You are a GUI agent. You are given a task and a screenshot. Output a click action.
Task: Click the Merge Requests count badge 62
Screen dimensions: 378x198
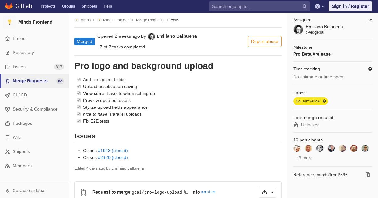click(60, 81)
